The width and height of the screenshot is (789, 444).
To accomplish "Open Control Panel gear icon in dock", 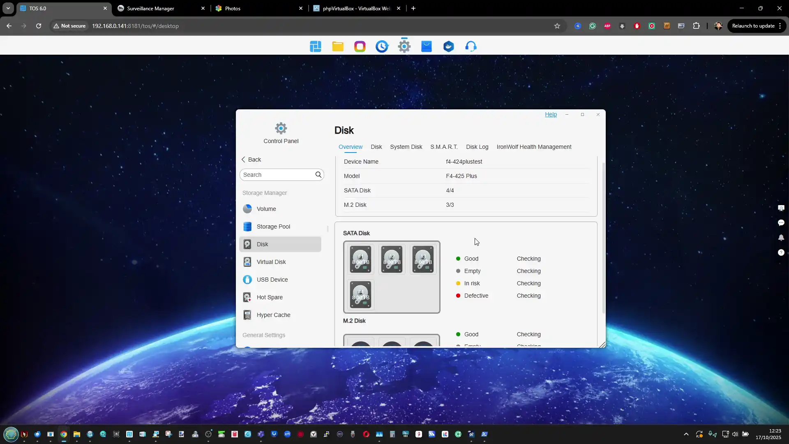I will [x=404, y=46].
